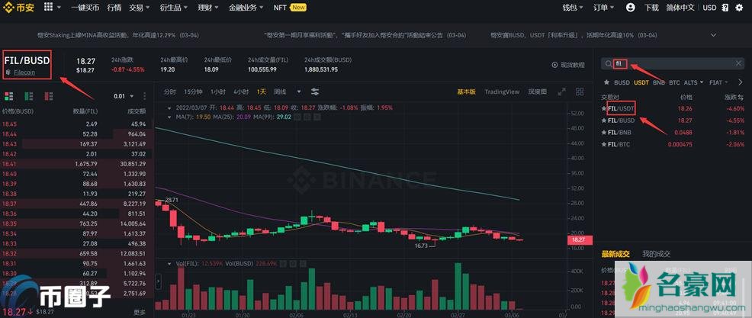Select the 1天 daily interval

pos(261,92)
